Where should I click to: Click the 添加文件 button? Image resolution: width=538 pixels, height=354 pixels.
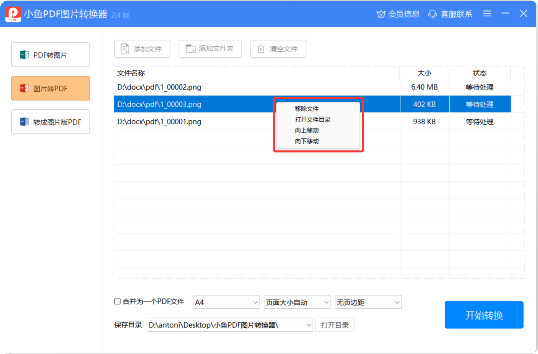142,49
